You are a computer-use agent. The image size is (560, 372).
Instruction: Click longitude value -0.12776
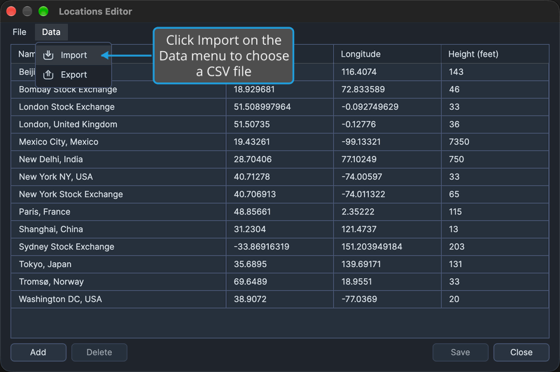pyautogui.click(x=358, y=124)
